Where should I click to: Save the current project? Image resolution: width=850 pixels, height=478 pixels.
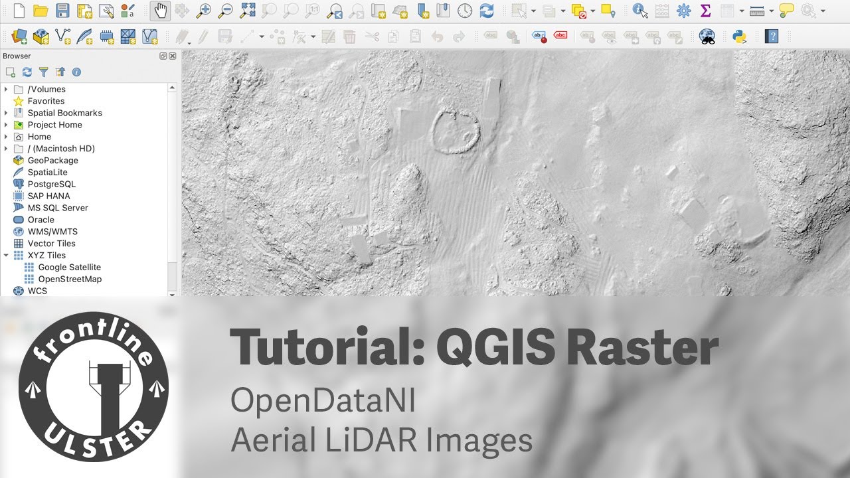pos(62,11)
